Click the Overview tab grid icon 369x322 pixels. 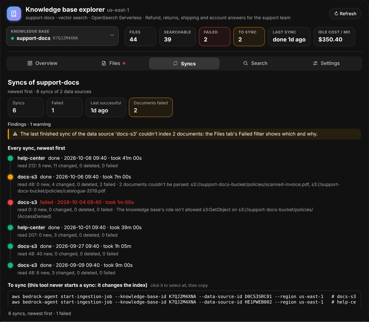coord(30,63)
